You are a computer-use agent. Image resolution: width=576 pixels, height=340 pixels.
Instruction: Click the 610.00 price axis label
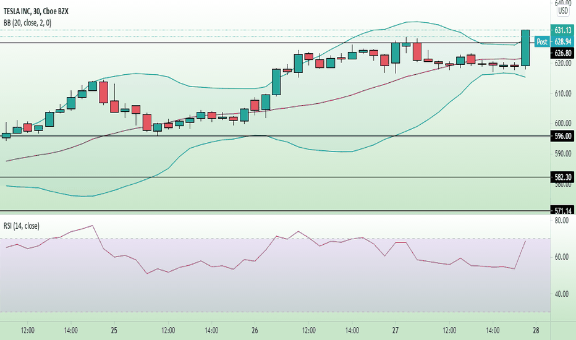[x=563, y=93]
